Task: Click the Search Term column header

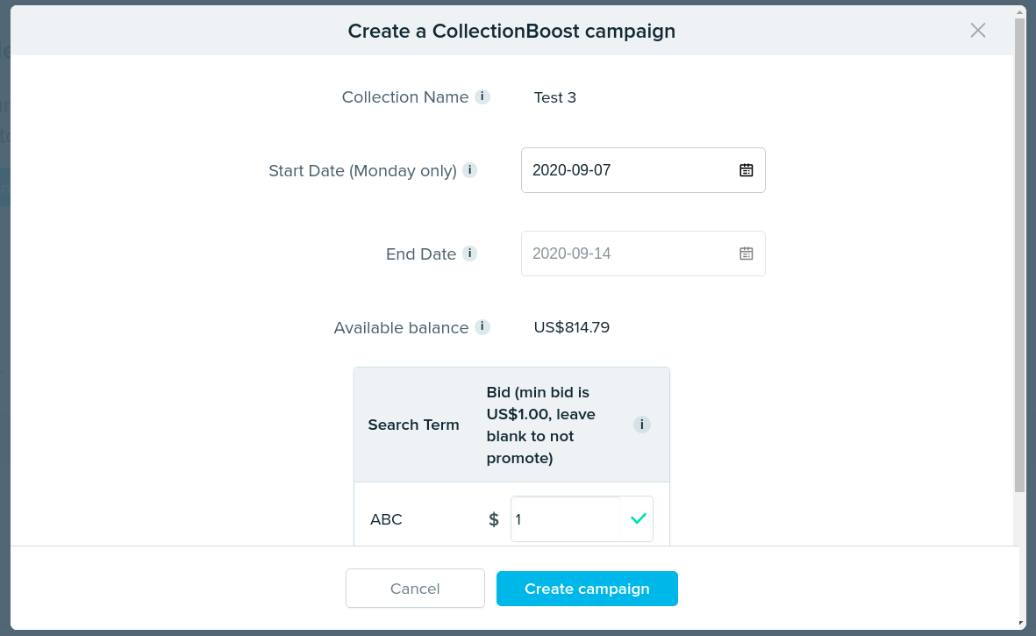Action: (x=413, y=424)
